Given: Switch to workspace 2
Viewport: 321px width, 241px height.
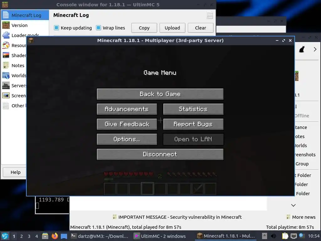Looking at the screenshot, I should point(22,236).
